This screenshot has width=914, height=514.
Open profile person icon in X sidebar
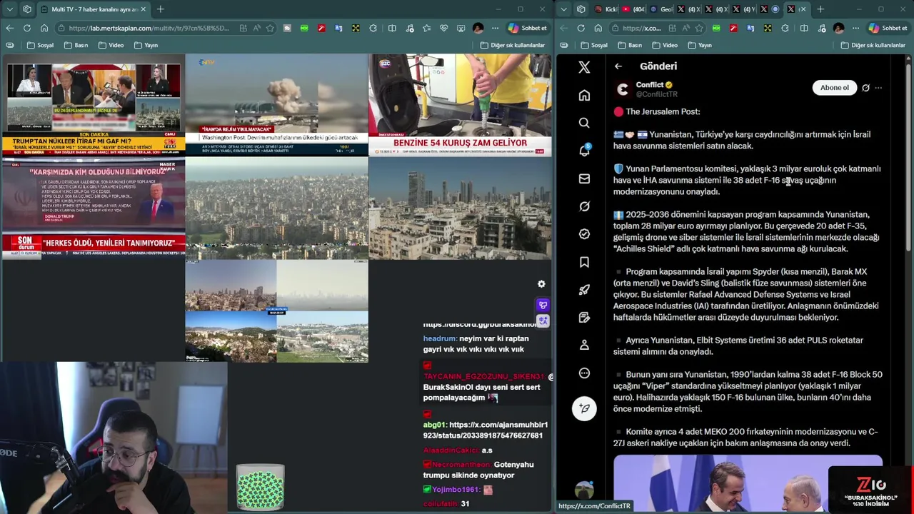pyautogui.click(x=584, y=345)
